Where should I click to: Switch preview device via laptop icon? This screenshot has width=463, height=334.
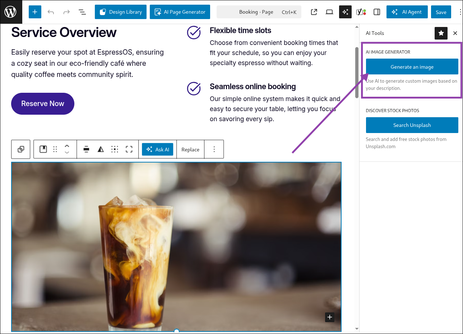pyautogui.click(x=329, y=12)
